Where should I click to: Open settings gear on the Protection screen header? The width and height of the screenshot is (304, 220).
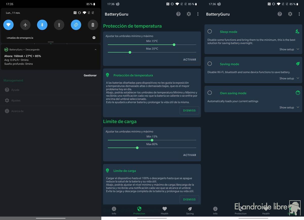click(189, 14)
